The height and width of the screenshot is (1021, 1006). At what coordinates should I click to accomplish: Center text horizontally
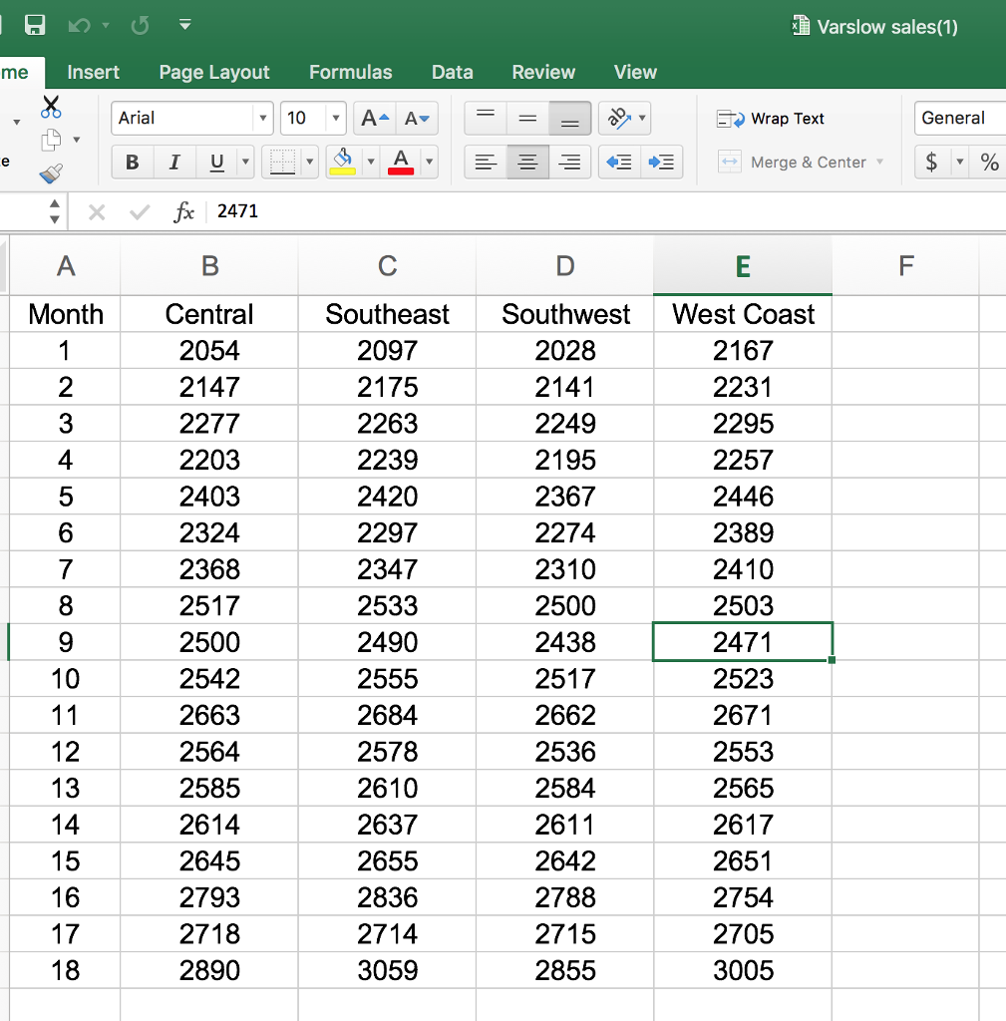[x=527, y=162]
